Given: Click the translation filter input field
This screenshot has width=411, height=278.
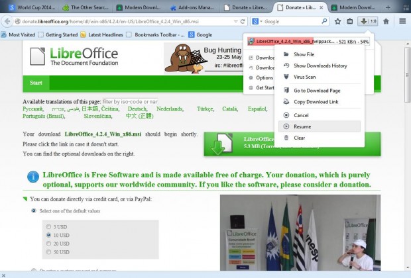Looking at the screenshot, I should pos(130,101).
